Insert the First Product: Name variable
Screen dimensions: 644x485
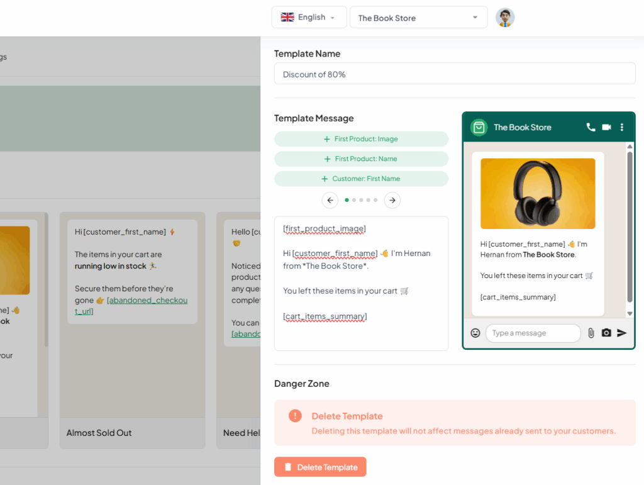361,159
